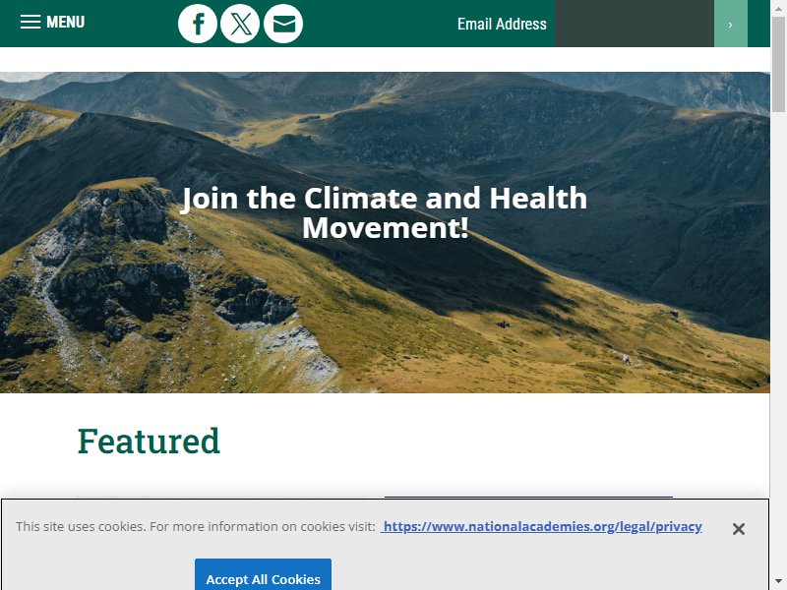Submit email with the arrow button

pyautogui.click(x=731, y=24)
